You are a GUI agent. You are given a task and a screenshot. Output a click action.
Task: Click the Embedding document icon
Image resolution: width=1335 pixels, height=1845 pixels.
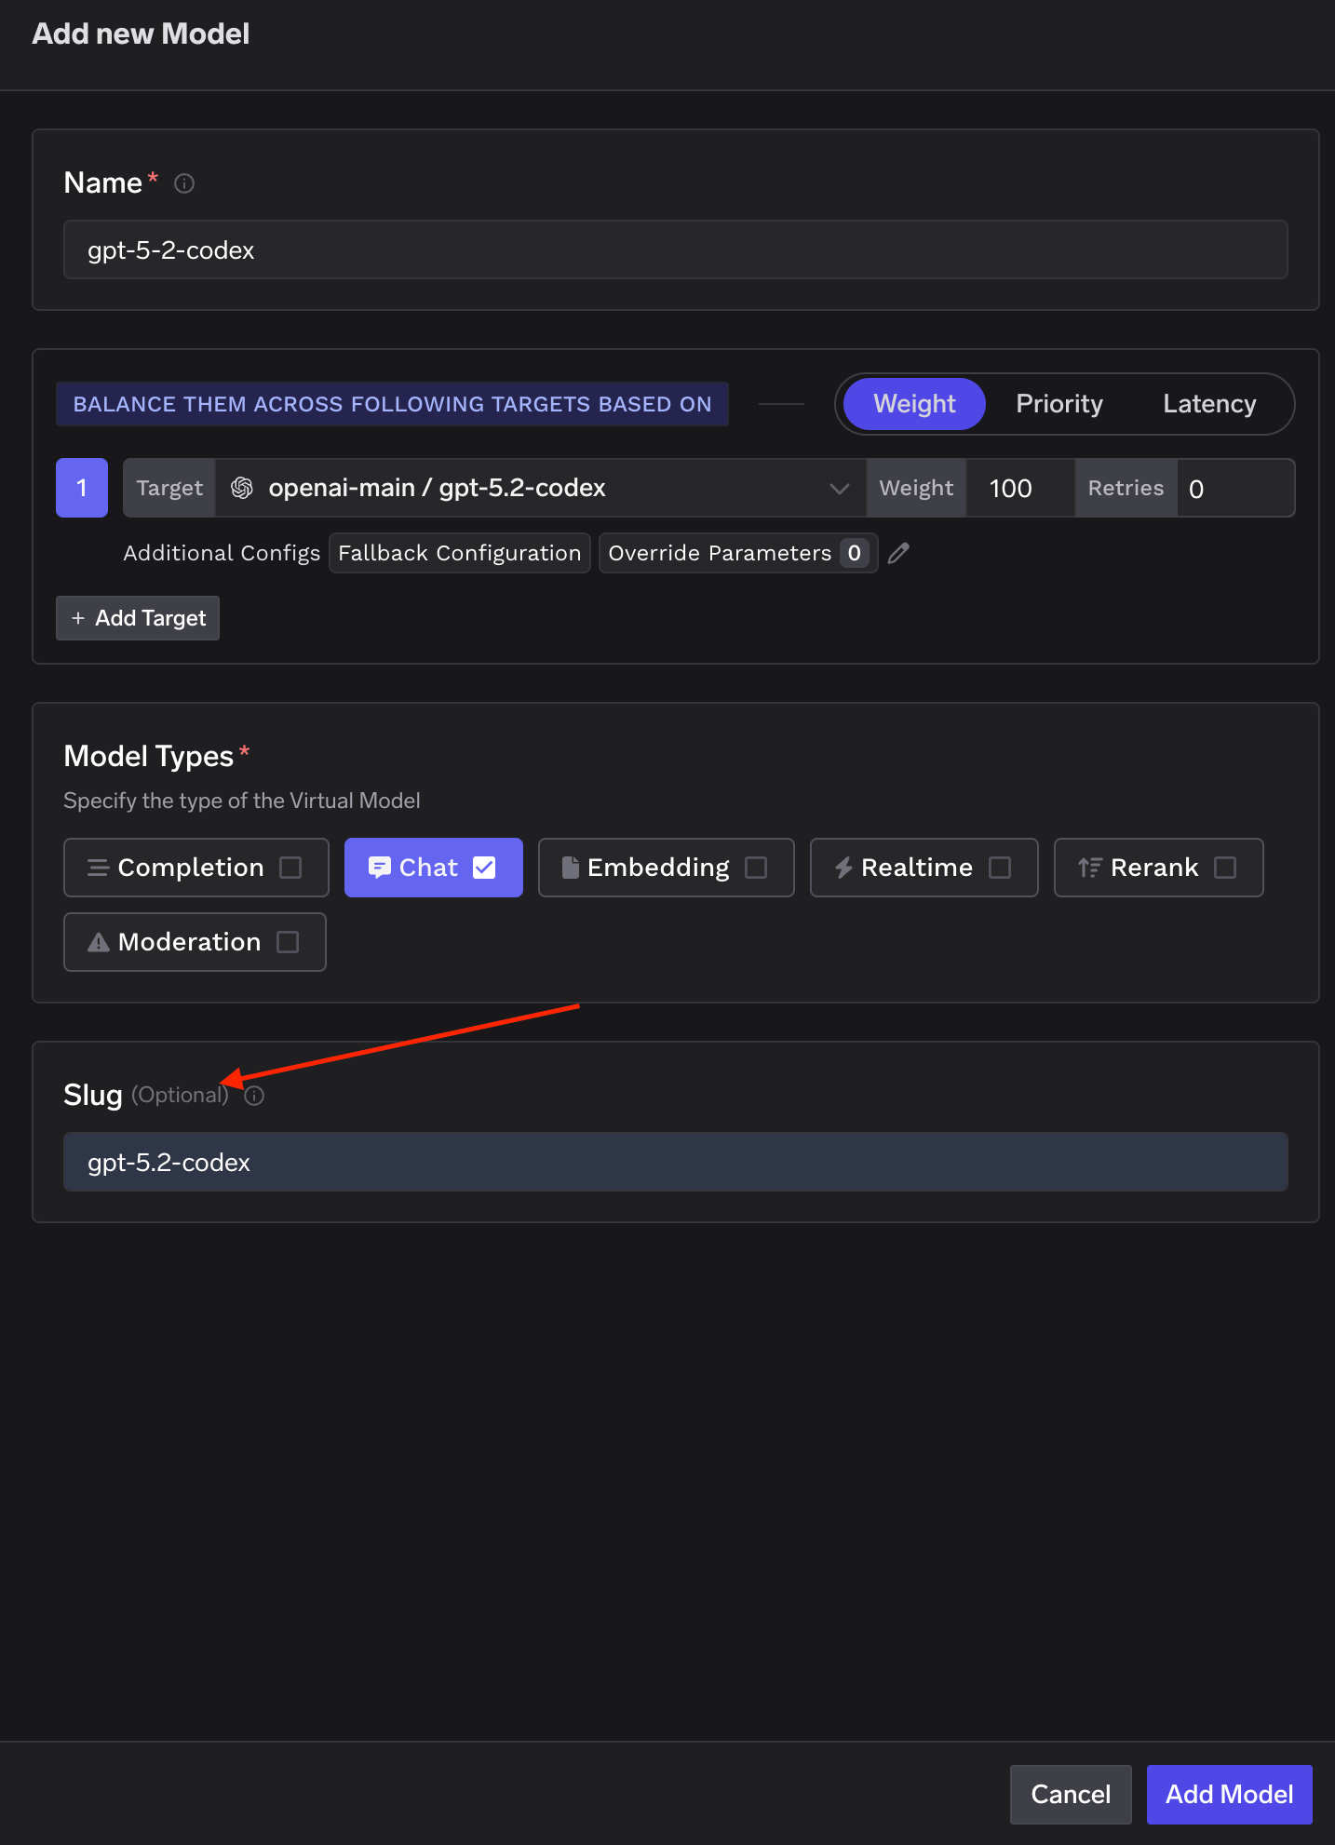(x=571, y=868)
